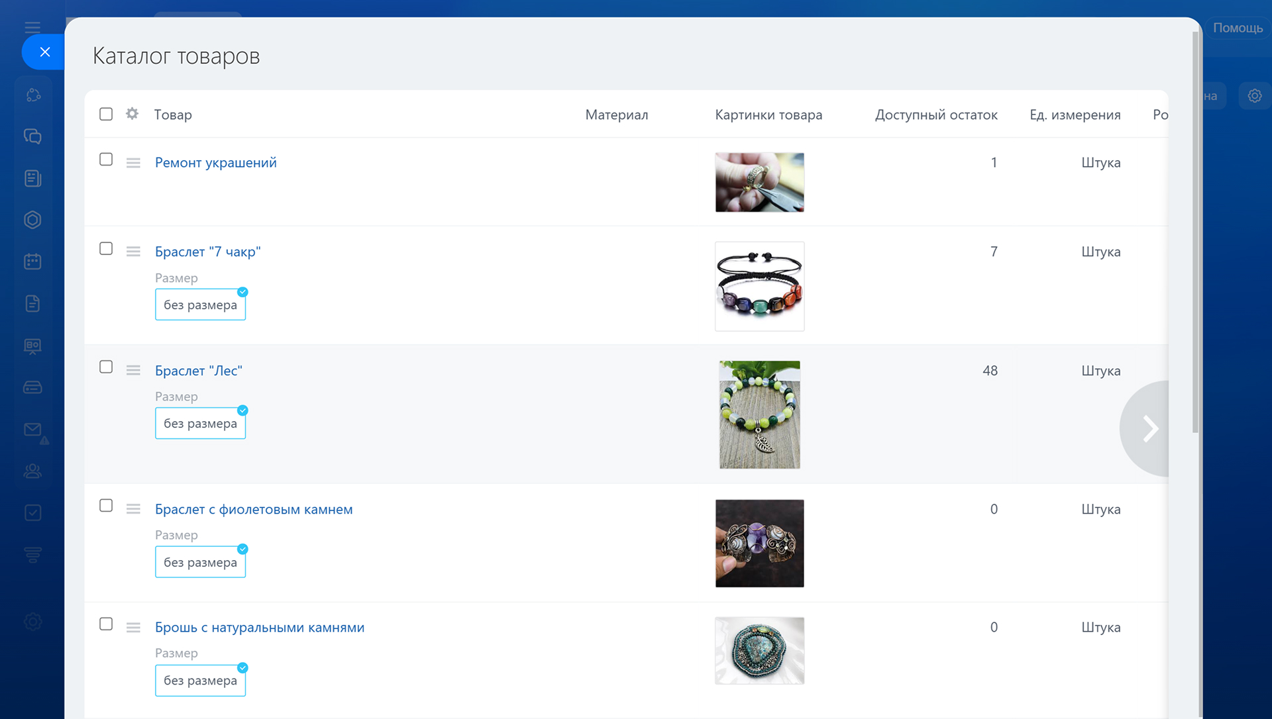Click the grid settings gear icon

tap(132, 114)
